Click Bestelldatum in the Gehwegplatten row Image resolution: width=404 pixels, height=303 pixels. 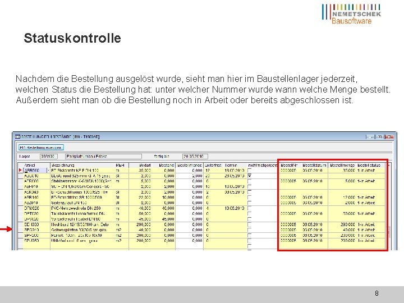coord(313,230)
